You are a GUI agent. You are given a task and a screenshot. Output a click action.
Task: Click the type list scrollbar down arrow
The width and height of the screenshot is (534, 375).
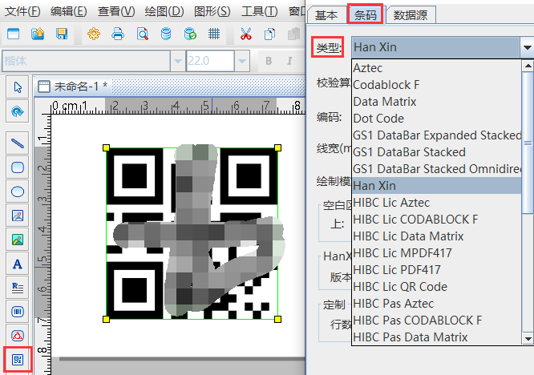(528, 339)
